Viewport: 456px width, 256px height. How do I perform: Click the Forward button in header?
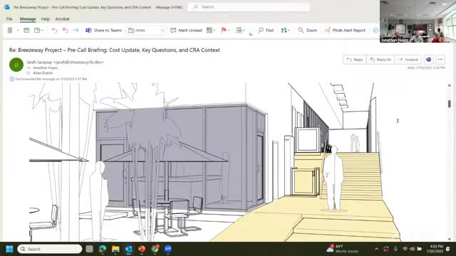pos(408,60)
